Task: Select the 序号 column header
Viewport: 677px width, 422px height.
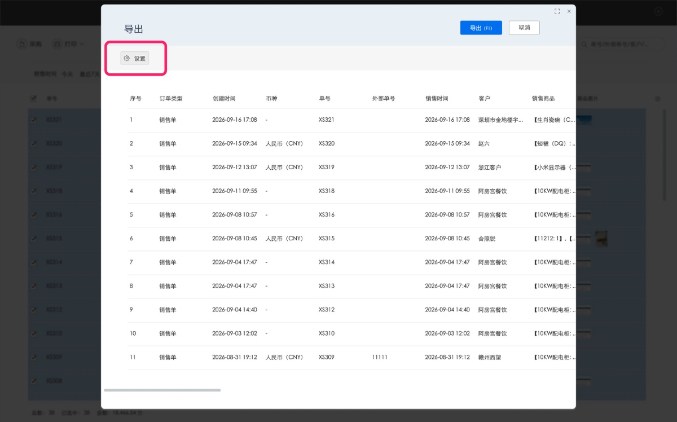Action: click(135, 98)
